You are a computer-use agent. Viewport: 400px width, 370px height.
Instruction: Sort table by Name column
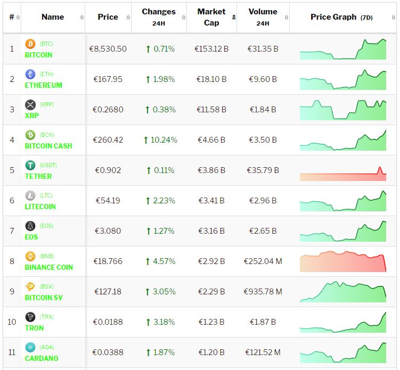point(53,17)
